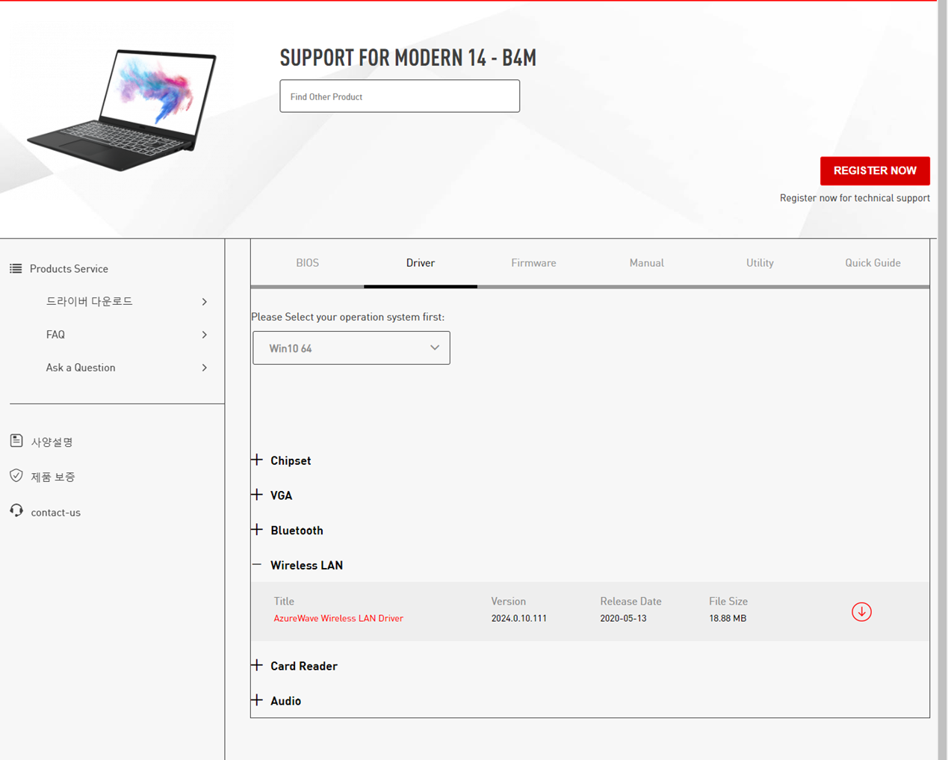Click the release date 2020-05-13
The width and height of the screenshot is (948, 760).
pyautogui.click(x=623, y=619)
